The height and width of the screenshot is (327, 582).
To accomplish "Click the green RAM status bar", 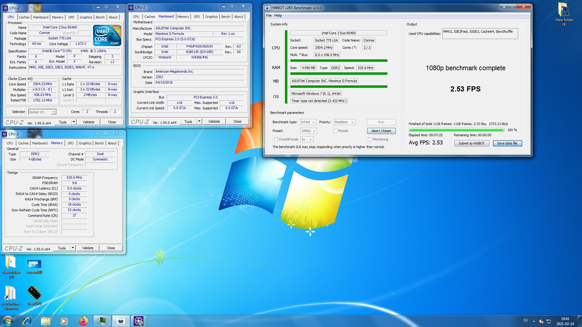I will pyautogui.click(x=339, y=74).
